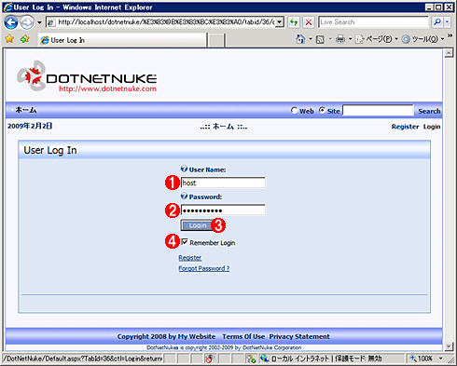Image resolution: width=457 pixels, height=366 pixels.
Task: Click the site search text box
Action: 378,110
